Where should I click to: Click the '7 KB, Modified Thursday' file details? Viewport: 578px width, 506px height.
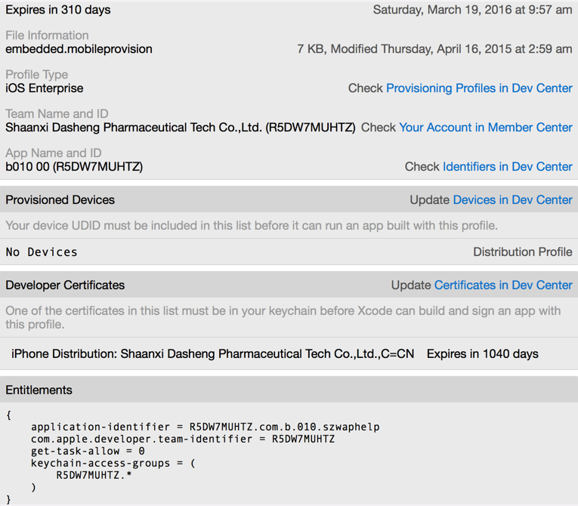pyautogui.click(x=434, y=48)
